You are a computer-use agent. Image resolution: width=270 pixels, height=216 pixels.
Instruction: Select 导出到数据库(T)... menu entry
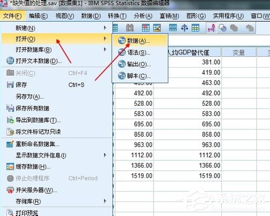pos(56,120)
